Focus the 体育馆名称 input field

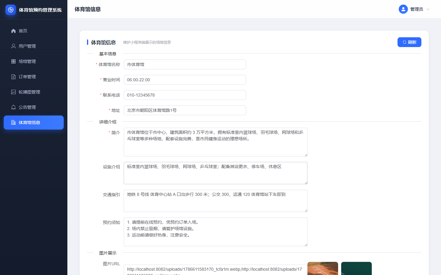point(185,64)
